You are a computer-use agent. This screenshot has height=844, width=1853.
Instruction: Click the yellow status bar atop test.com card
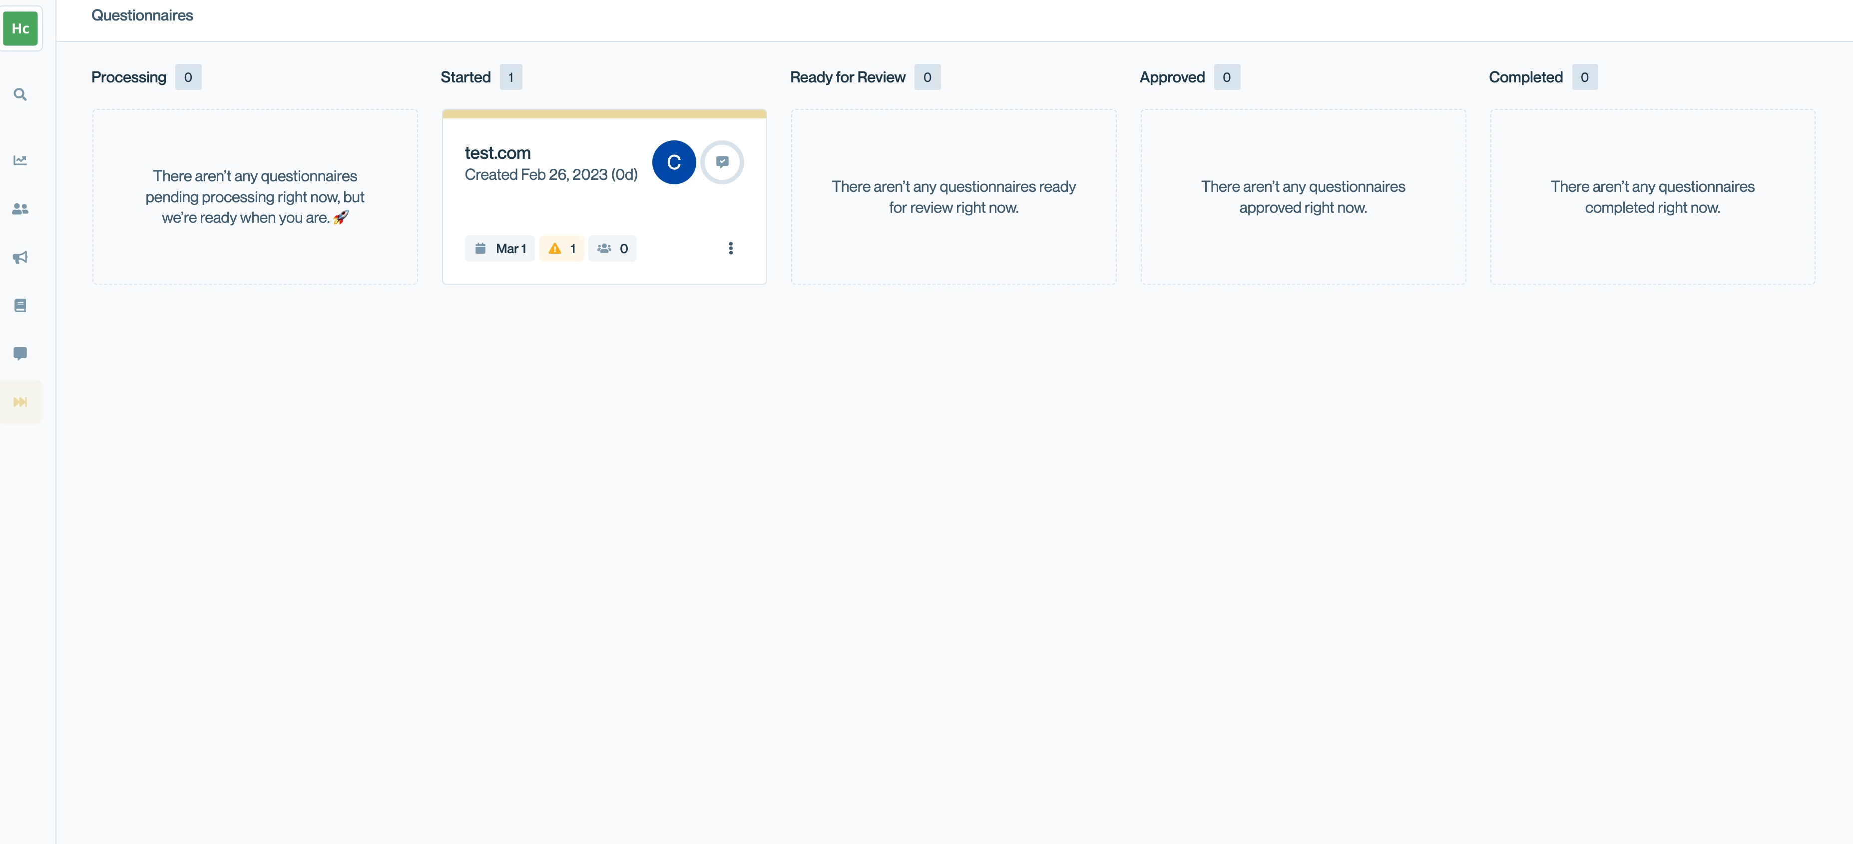click(603, 114)
